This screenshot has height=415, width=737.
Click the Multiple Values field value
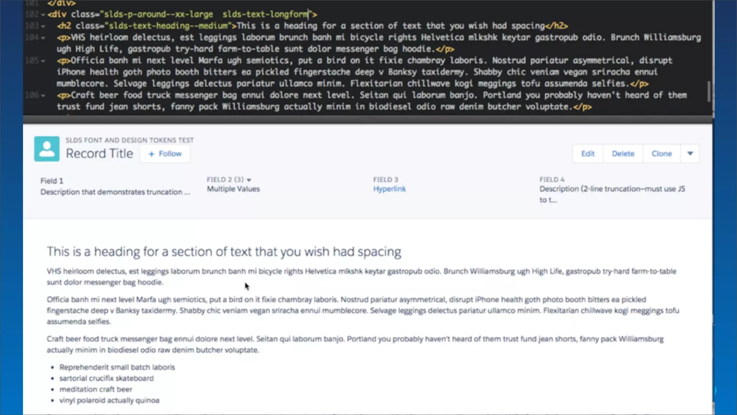233,189
